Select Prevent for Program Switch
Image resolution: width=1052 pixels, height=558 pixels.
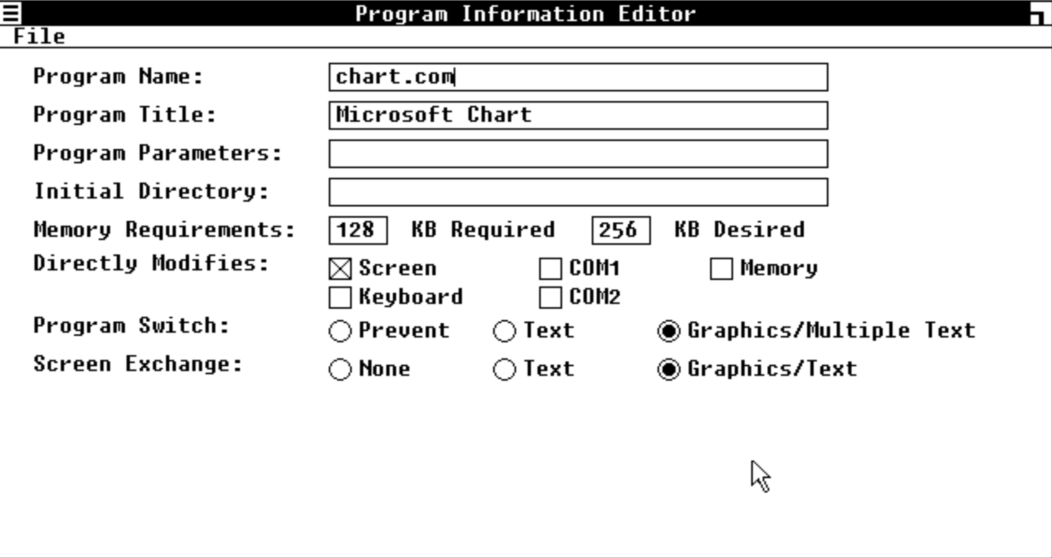click(x=340, y=331)
